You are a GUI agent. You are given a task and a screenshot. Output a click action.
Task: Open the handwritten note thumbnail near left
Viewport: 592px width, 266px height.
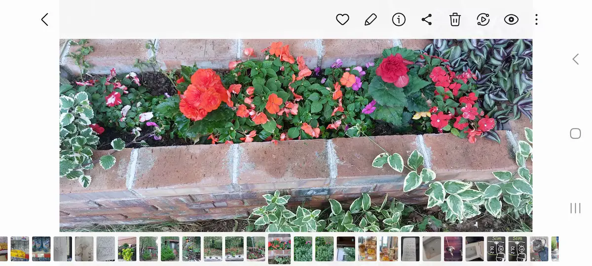[x=106, y=249]
